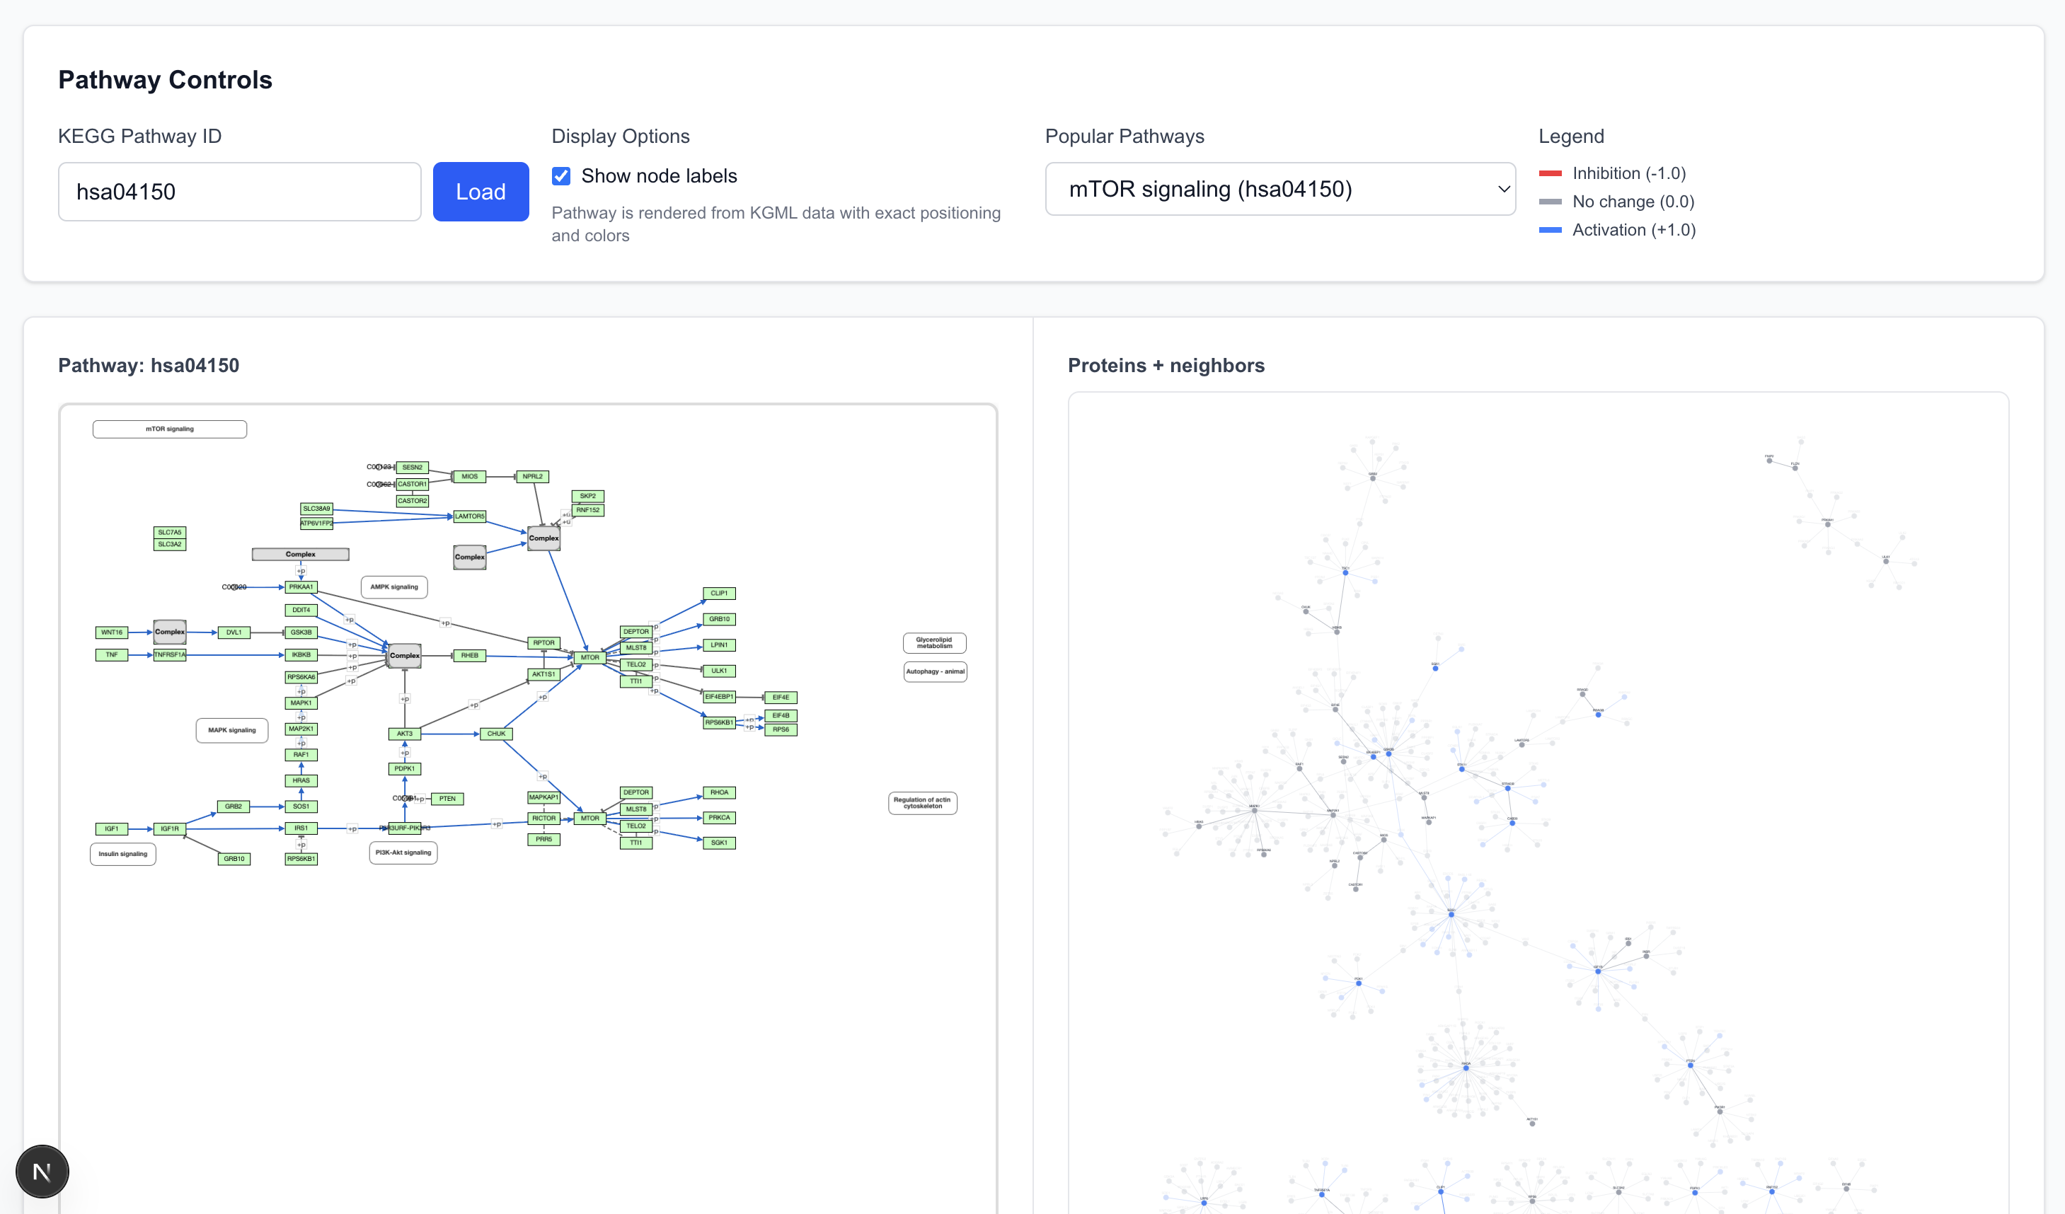Open the MAPK signaling pathway box
Screen dimensions: 2065x1214
[x=232, y=731]
